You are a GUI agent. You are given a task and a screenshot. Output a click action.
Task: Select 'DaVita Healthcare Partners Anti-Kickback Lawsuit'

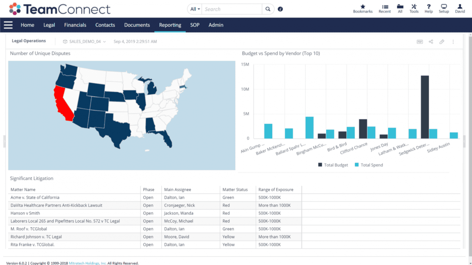tap(56, 205)
